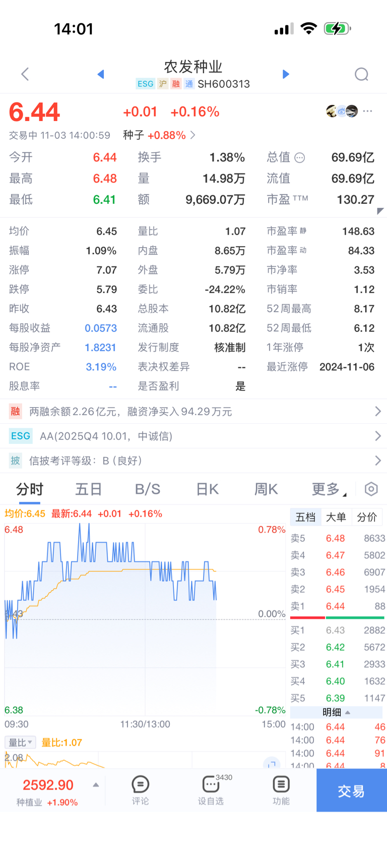Image resolution: width=387 pixels, height=842 pixels.
Task: Tap the chart fullscreen rotate icon
Action: (x=272, y=763)
